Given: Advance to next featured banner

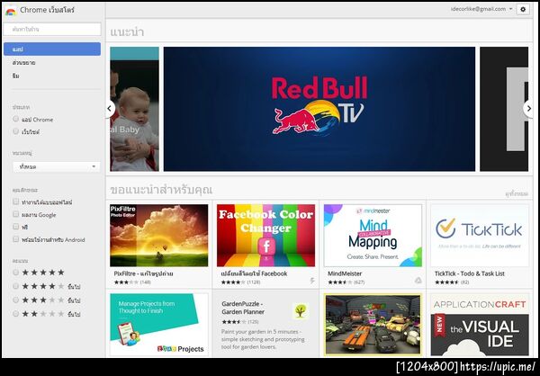Looking at the screenshot, I should pyautogui.click(x=528, y=109).
